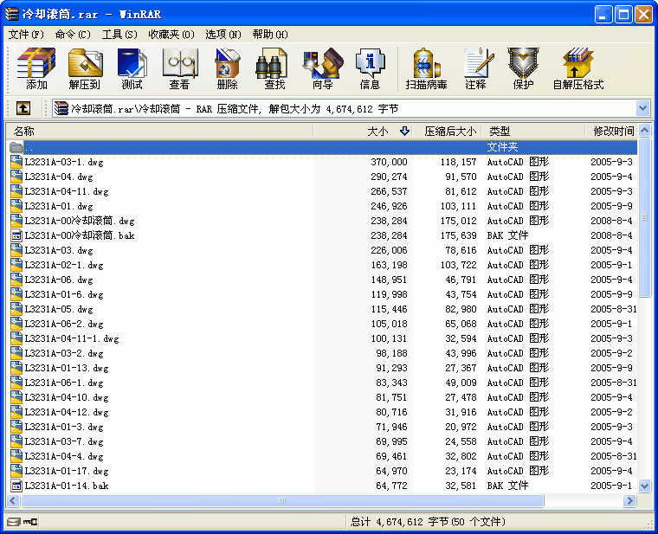This screenshot has height=534, width=658.
Task: Open the Tools (工具) menu
Action: pos(119,35)
